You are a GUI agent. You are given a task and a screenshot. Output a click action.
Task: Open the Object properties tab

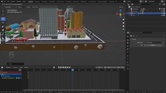[128, 56]
